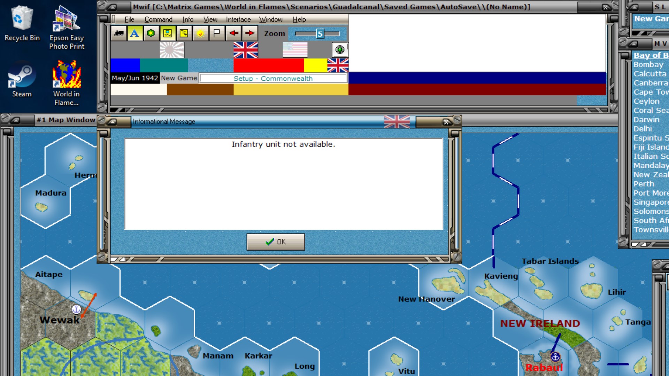Open the View menu

[210, 19]
